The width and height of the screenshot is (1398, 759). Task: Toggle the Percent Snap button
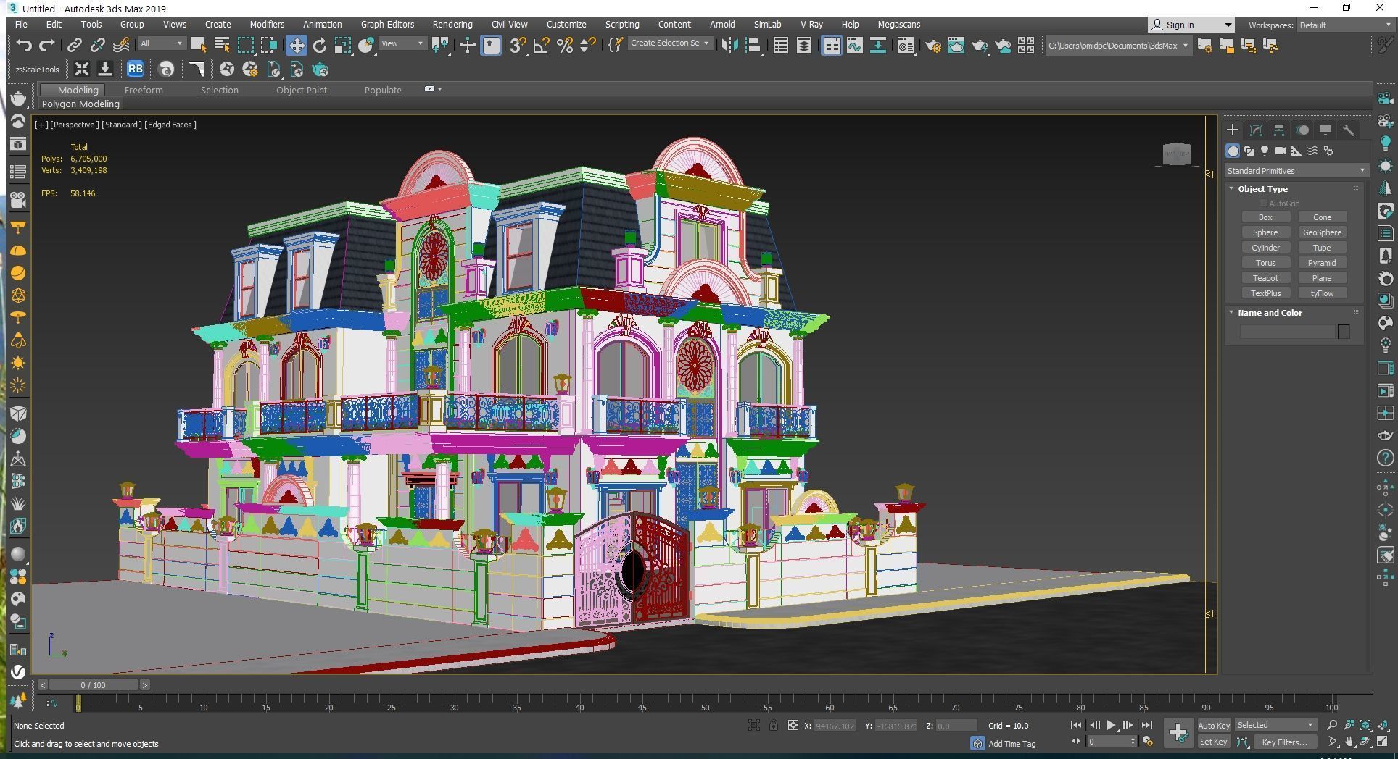pyautogui.click(x=565, y=46)
